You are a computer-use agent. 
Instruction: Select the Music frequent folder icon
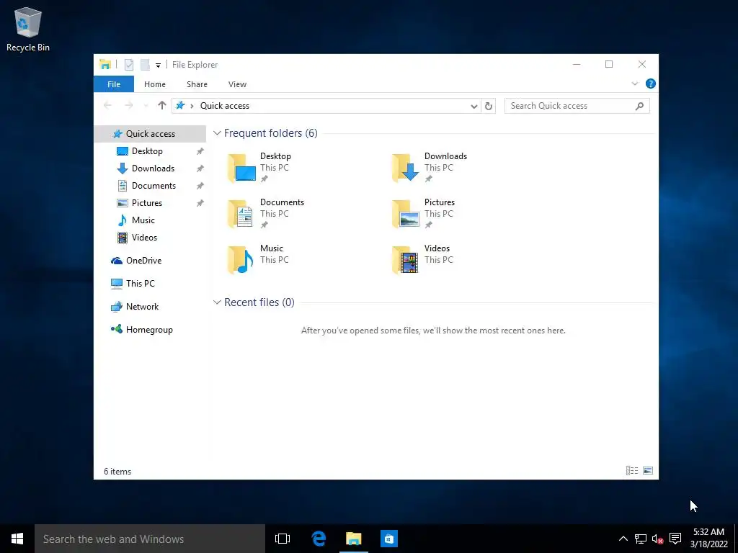click(242, 260)
